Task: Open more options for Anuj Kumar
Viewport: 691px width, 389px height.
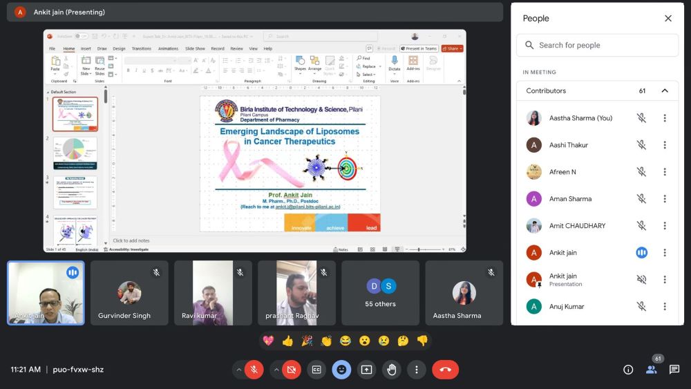Action: click(665, 306)
